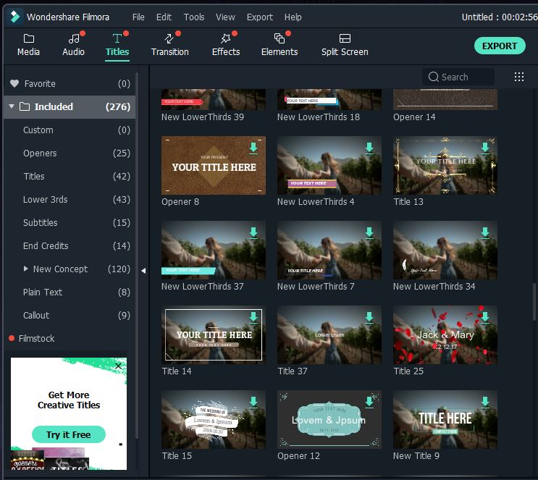Collapse the Included folder
The image size is (538, 480).
point(12,106)
